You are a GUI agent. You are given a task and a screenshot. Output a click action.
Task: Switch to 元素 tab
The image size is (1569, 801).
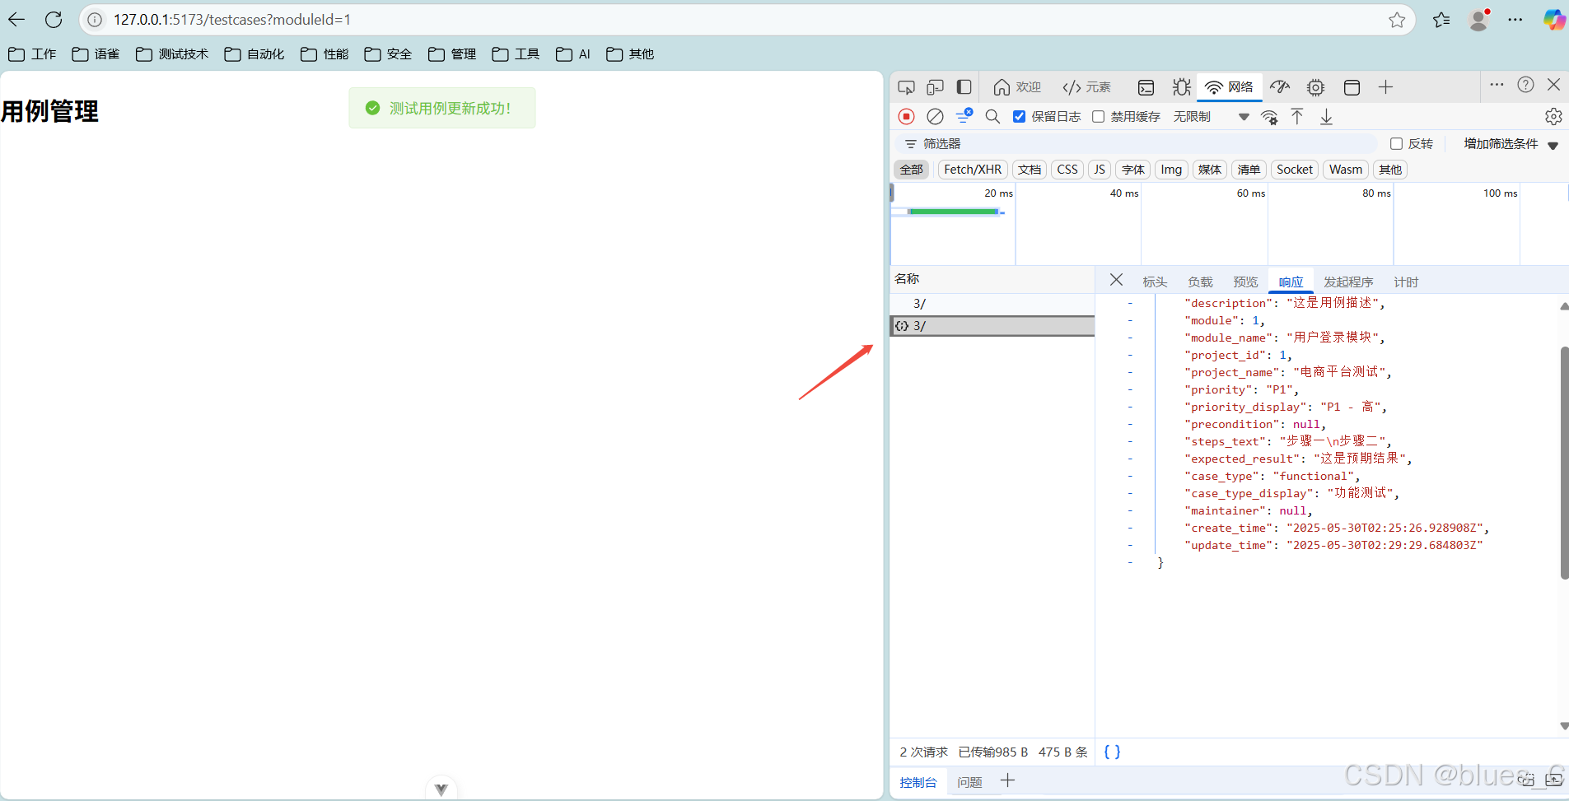click(x=1086, y=87)
